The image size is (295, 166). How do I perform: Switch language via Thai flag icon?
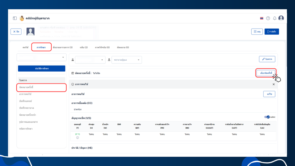262,18
